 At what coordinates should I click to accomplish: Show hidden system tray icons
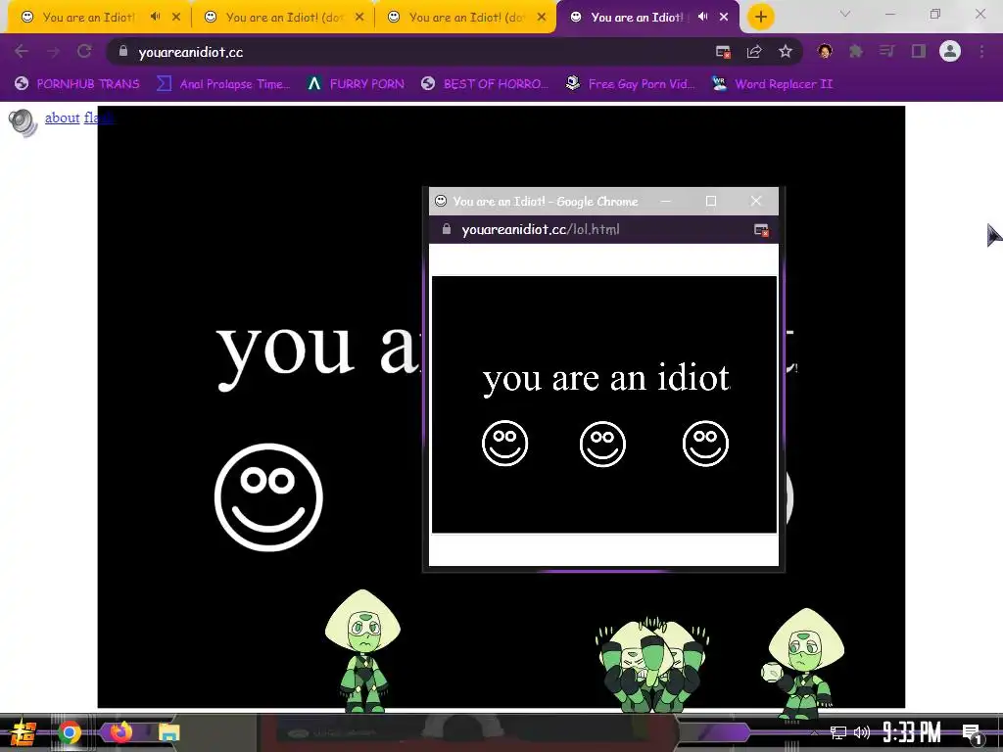[814, 732]
